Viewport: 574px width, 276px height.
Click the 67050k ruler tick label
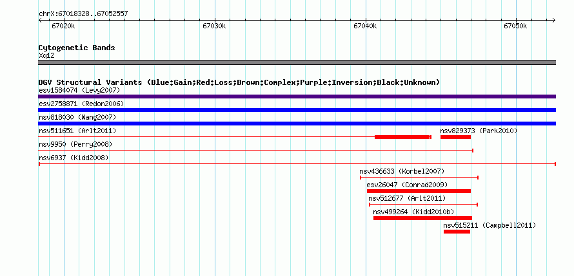[x=515, y=26]
